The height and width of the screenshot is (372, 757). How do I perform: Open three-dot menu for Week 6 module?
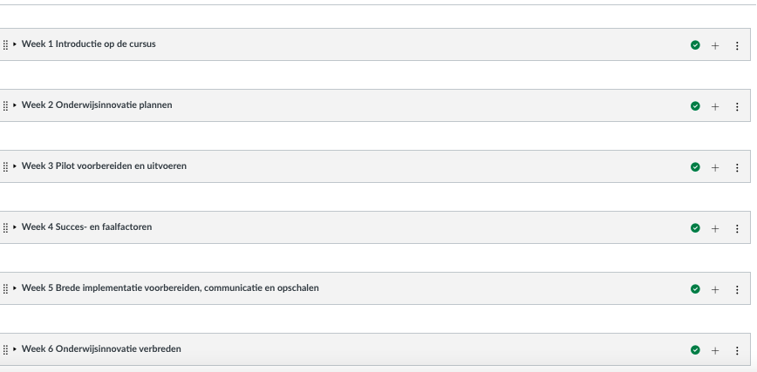(x=737, y=349)
